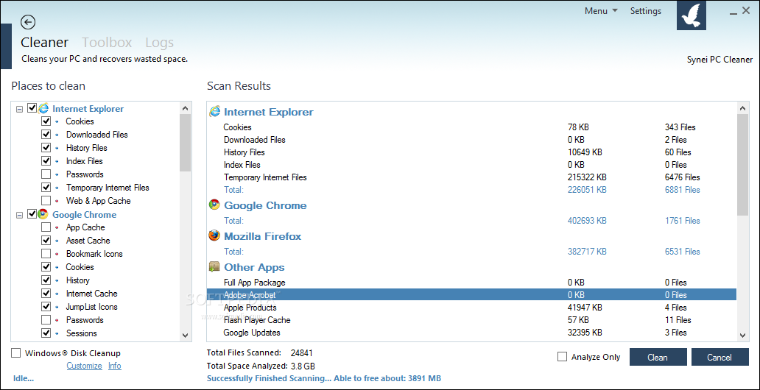Screen dimensions: 760x390
Task: Enable Chrome App Cache checkbox
Action: click(x=46, y=227)
